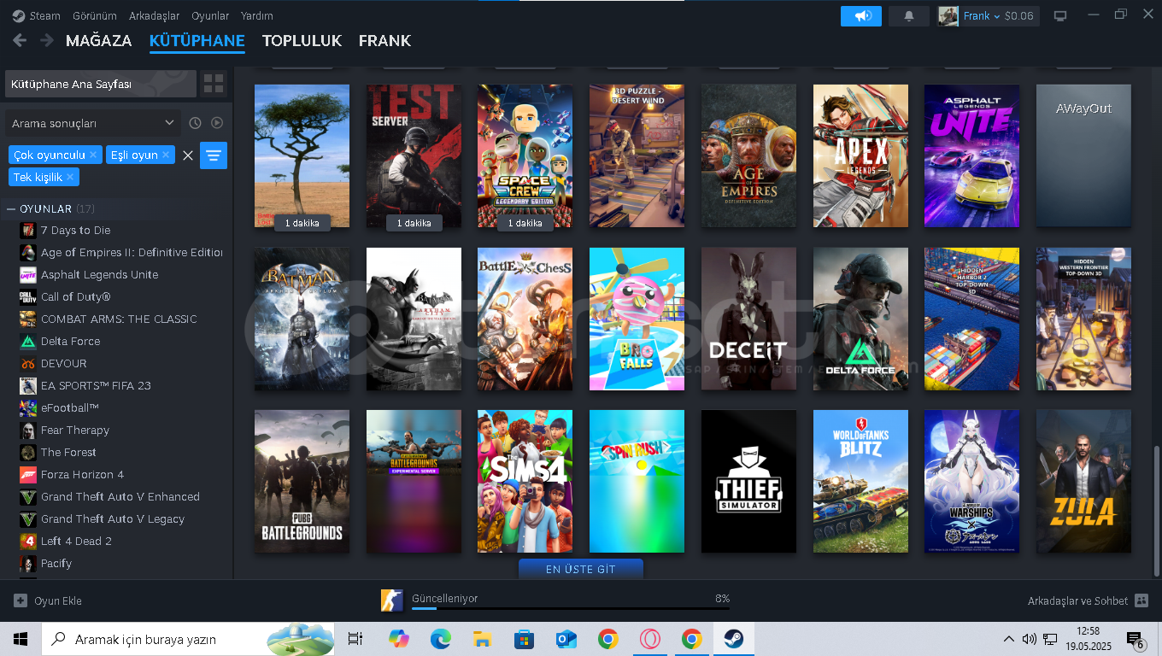Open the Windows Start menu

[21, 639]
